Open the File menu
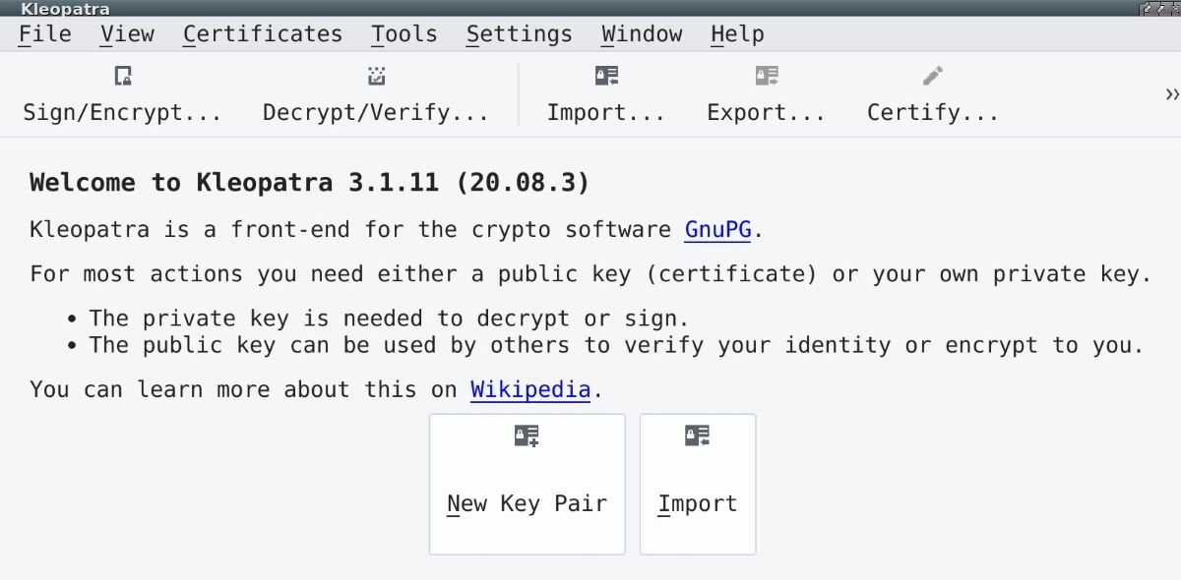The image size is (1181, 580). point(45,34)
